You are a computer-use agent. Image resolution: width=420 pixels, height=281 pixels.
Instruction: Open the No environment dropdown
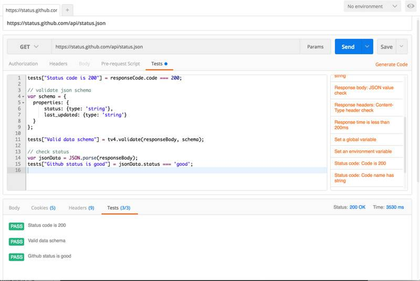coord(372,6)
